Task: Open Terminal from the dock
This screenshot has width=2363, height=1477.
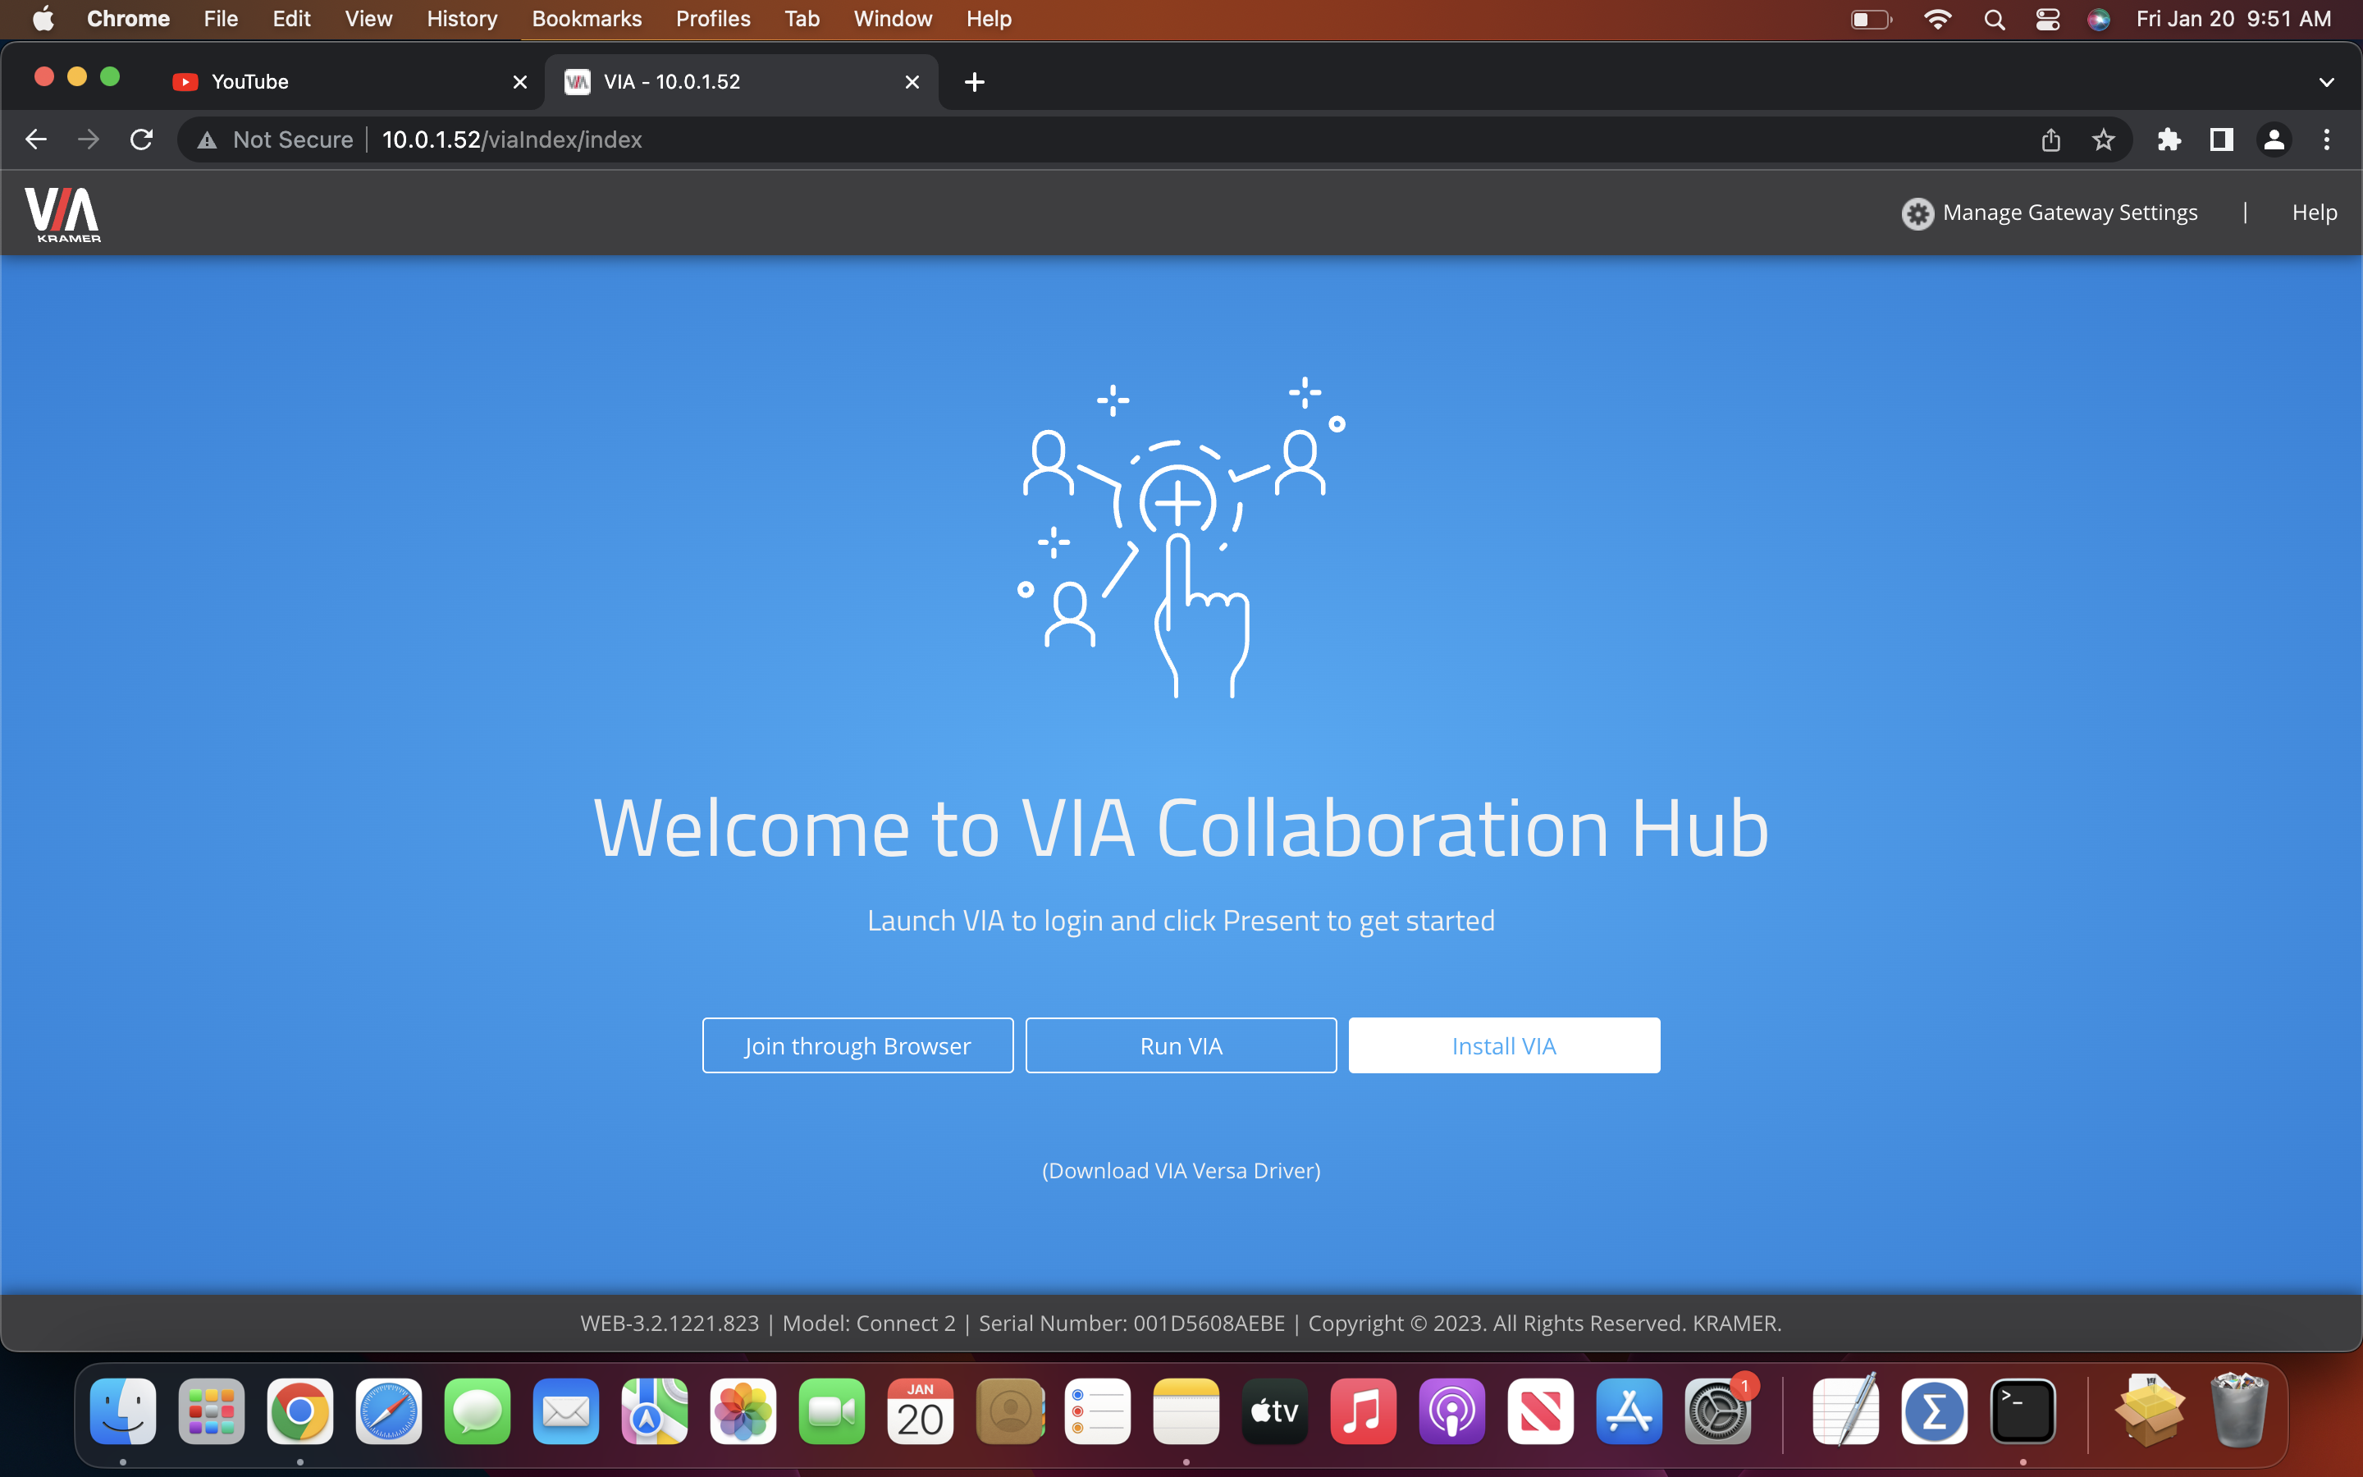Action: click(x=2023, y=1411)
